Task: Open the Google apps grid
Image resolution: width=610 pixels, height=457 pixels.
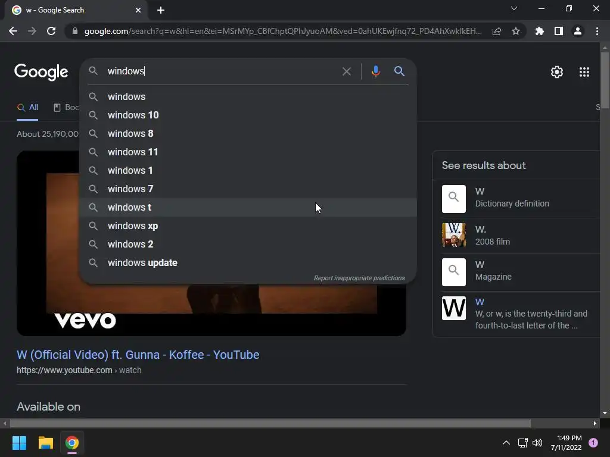Action: [584, 72]
